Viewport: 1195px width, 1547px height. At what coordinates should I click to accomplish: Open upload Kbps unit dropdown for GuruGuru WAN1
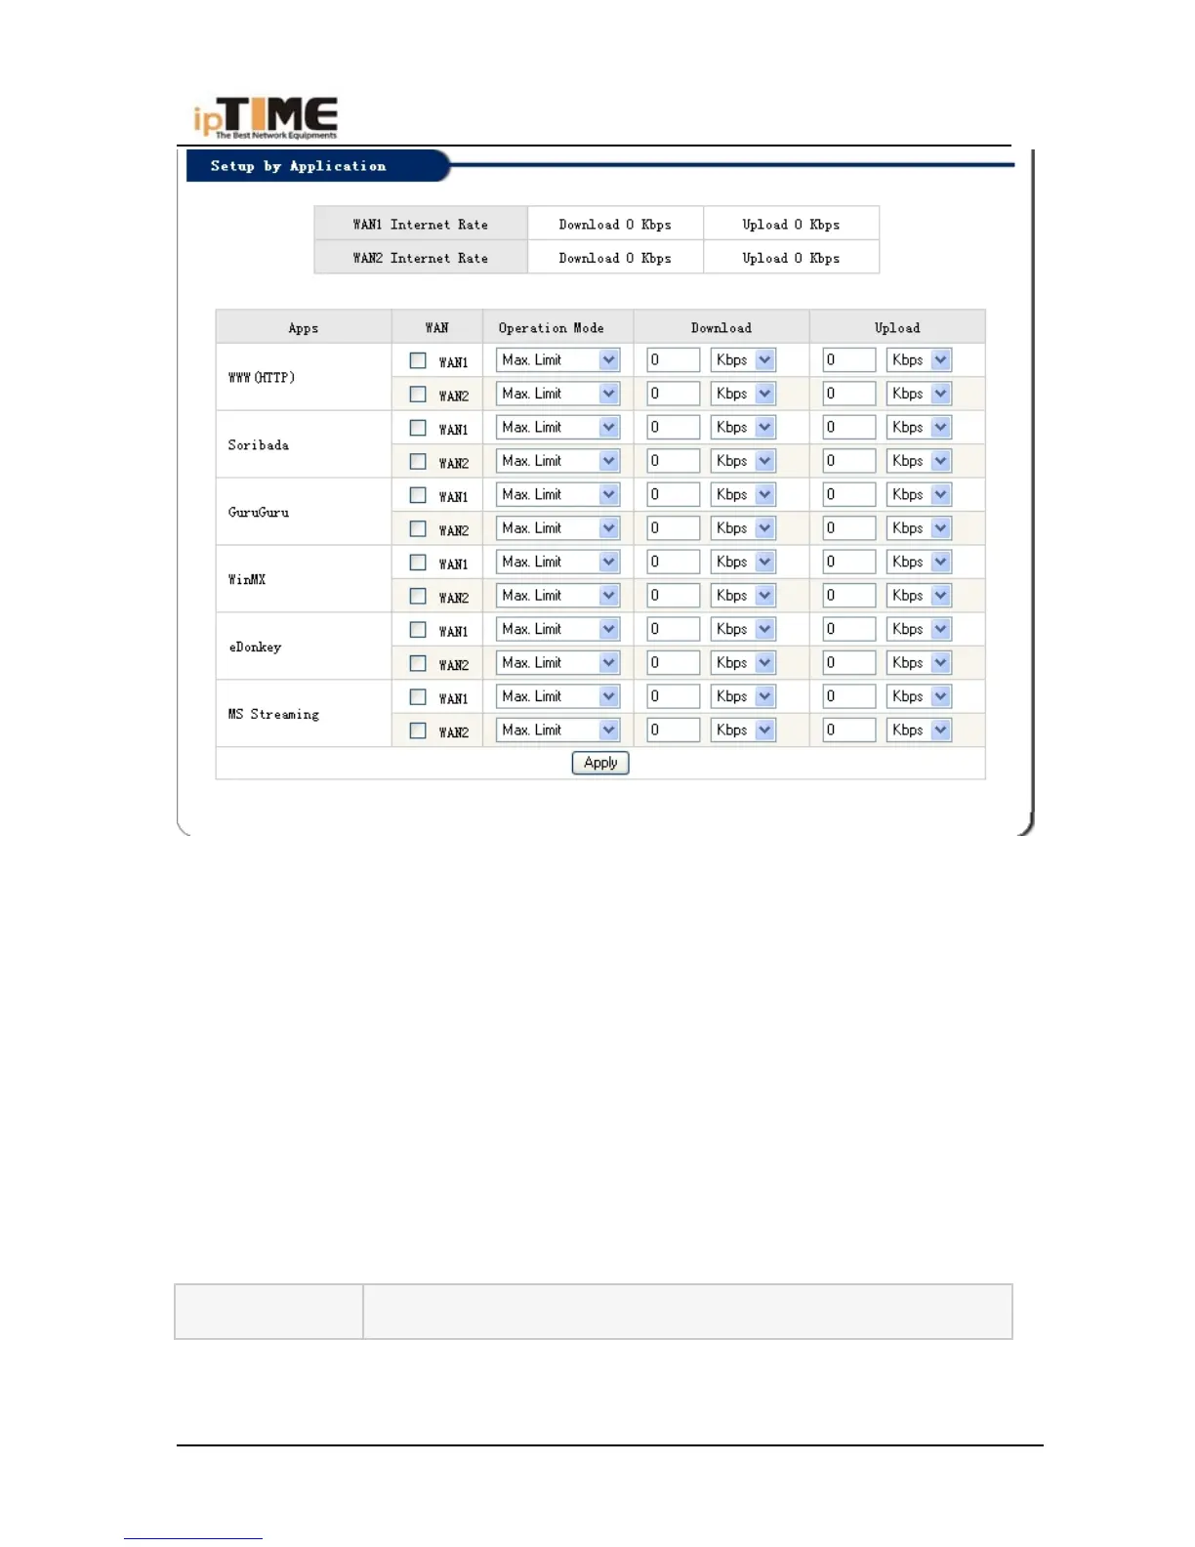click(x=919, y=495)
